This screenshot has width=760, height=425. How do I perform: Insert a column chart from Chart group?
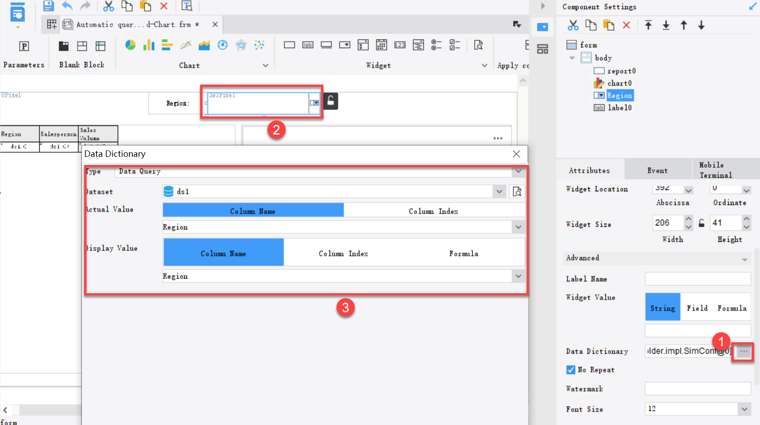(149, 45)
